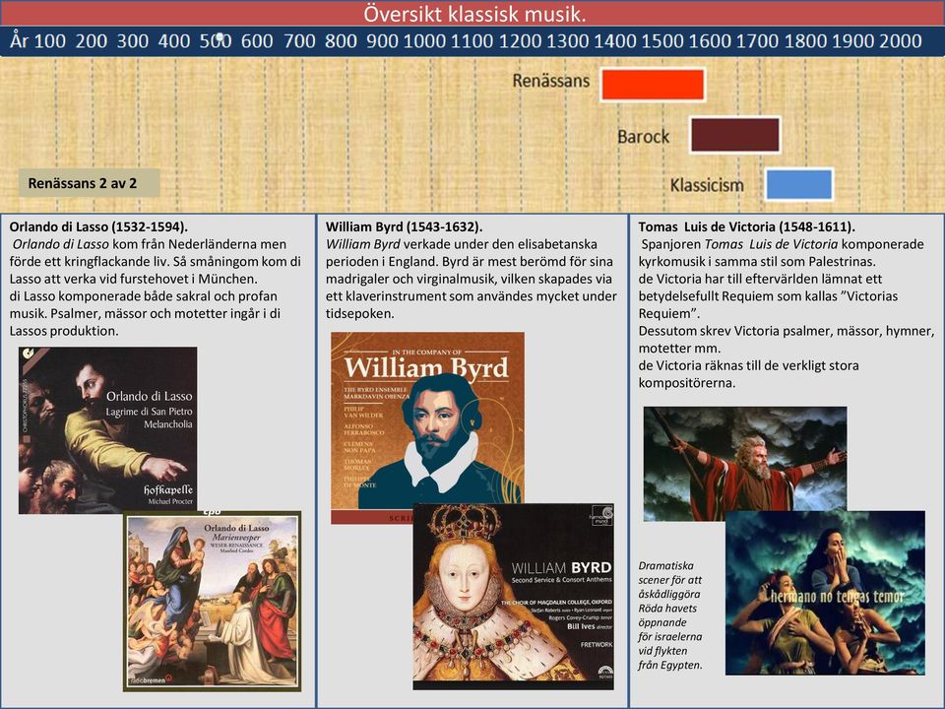Click year 100 on the timeline
Image resolution: width=945 pixels, height=709 pixels.
click(x=50, y=41)
